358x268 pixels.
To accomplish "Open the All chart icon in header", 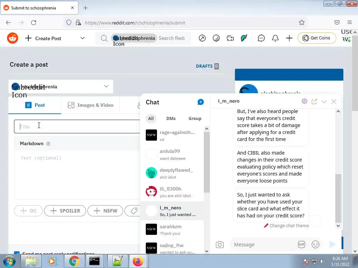I will click(216, 38).
